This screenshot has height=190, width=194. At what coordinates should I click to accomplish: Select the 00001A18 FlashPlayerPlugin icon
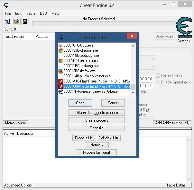tap(60, 81)
